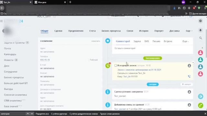Image resolution: width=207 pixels, height=116 pixels.
Task: Select the 'Встреча' activity tab
Action: point(168,41)
